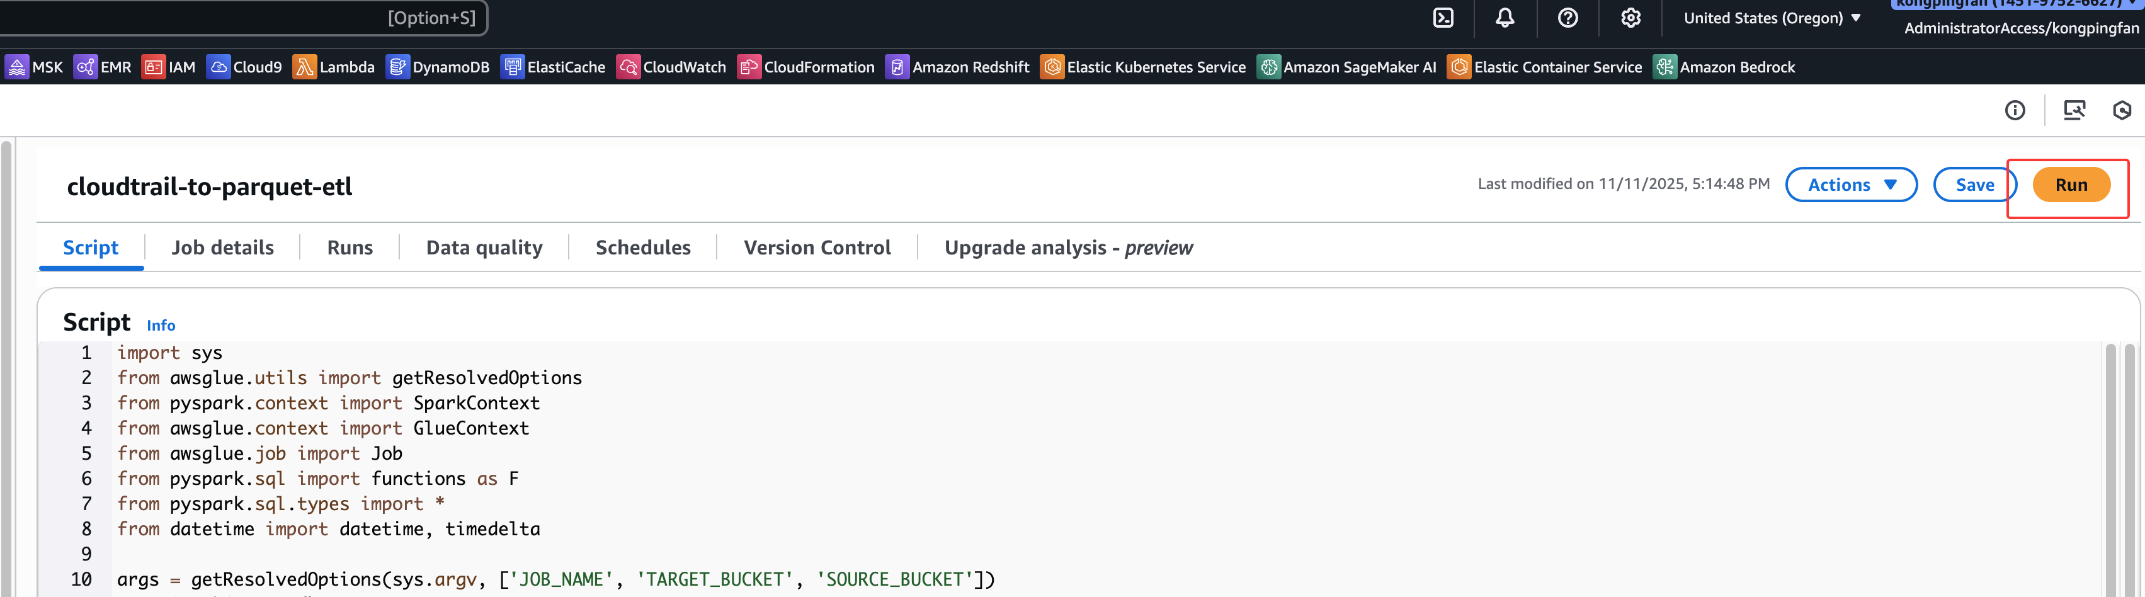Image resolution: width=2145 pixels, height=597 pixels.
Task: Open the help question mark icon
Action: pos(1567,18)
